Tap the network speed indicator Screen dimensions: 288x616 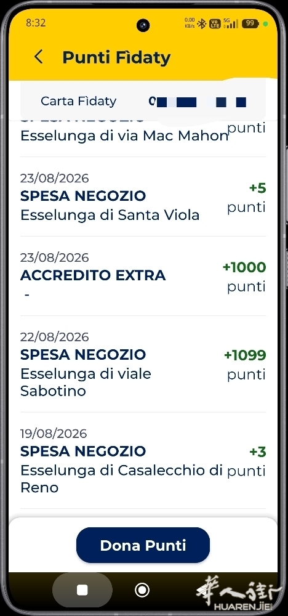click(190, 23)
